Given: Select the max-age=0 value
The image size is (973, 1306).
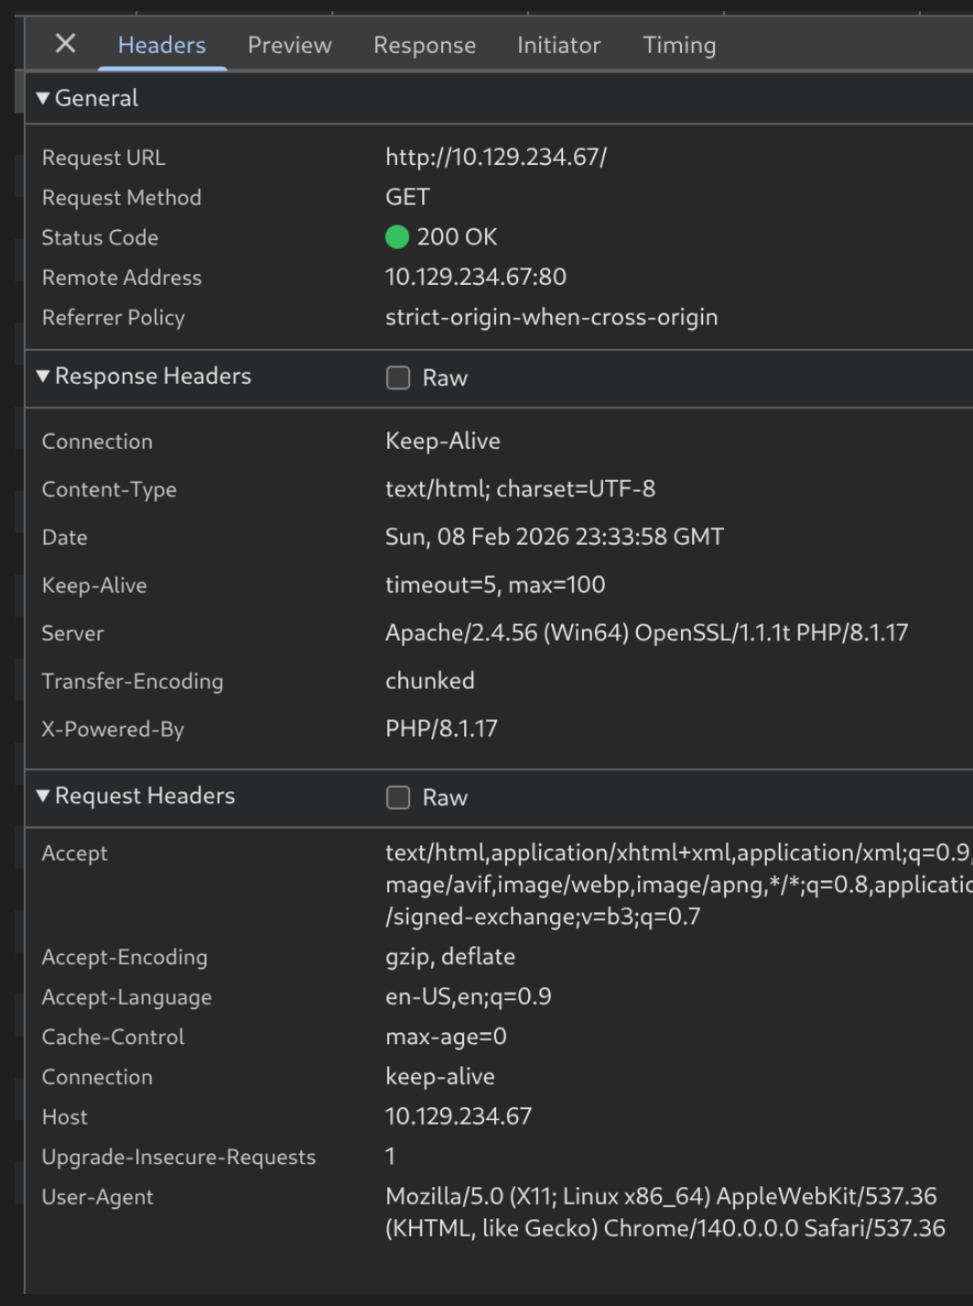Looking at the screenshot, I should click(x=446, y=1037).
